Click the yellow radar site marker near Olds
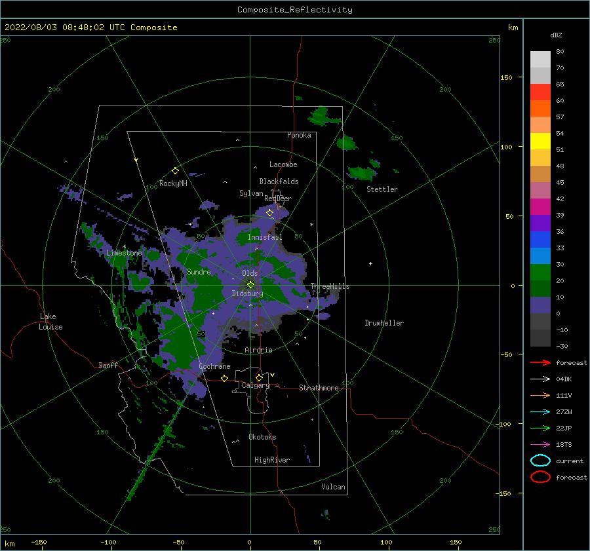The height and width of the screenshot is (551, 590). [x=250, y=285]
